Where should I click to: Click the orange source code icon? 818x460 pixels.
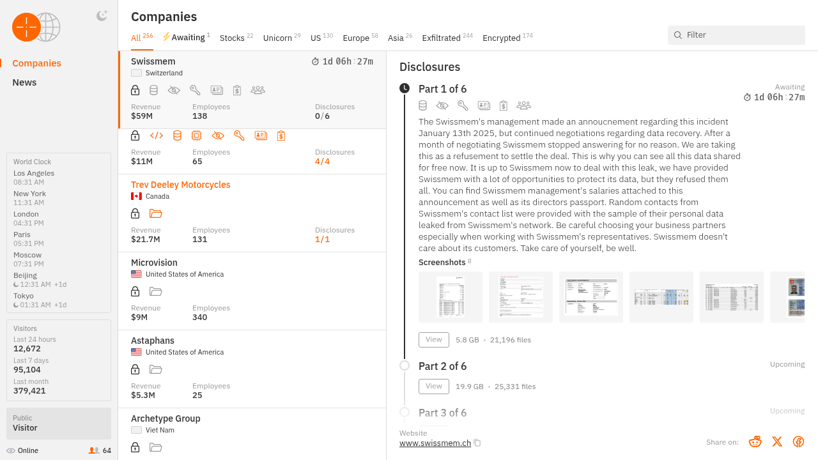(x=157, y=135)
